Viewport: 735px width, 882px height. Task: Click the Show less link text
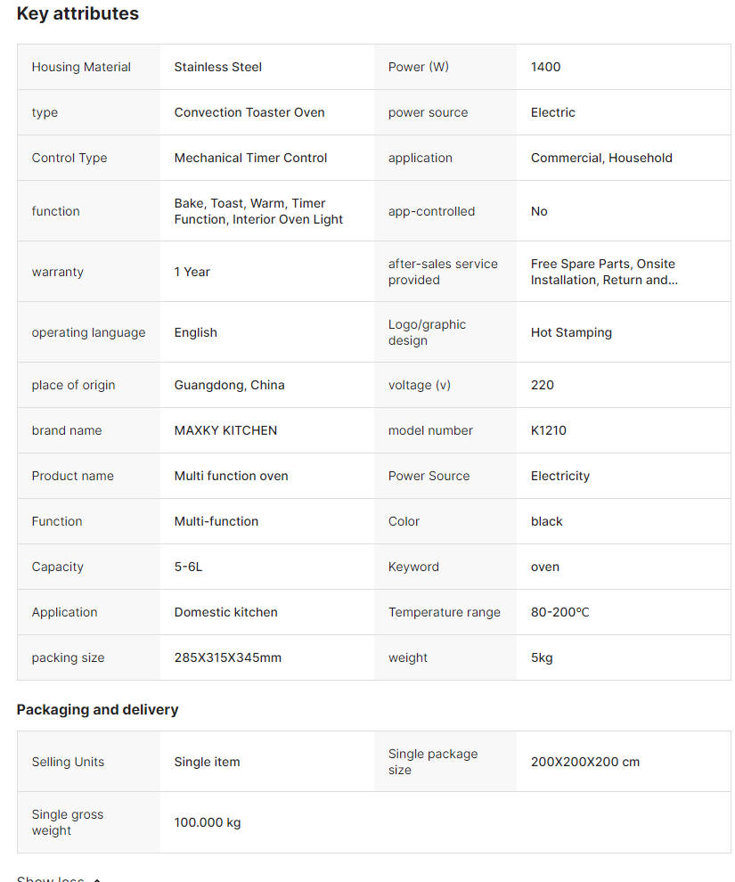click(x=50, y=879)
